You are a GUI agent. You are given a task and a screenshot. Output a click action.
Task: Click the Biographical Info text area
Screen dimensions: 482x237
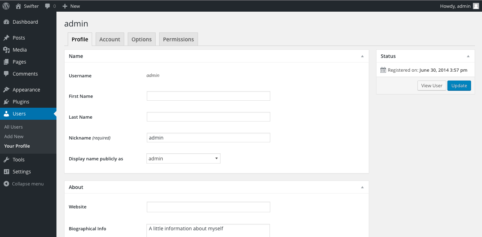pos(208,230)
